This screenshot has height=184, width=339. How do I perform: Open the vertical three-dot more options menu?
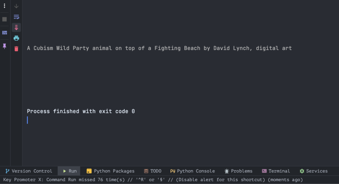4,6
